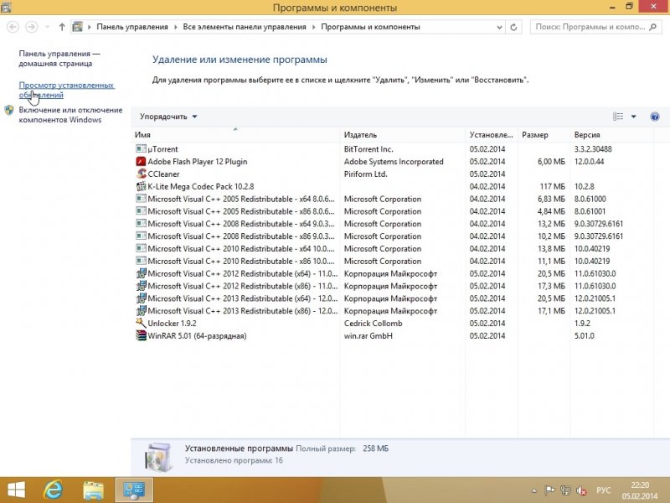Screen dimensions: 670x503
Task: Open Просмотр установленных обновлений link
Action: [x=66, y=90]
